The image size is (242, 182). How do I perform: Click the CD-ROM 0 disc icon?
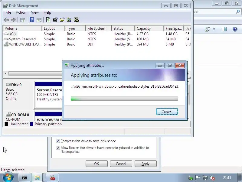pyautogui.click(x=8, y=114)
